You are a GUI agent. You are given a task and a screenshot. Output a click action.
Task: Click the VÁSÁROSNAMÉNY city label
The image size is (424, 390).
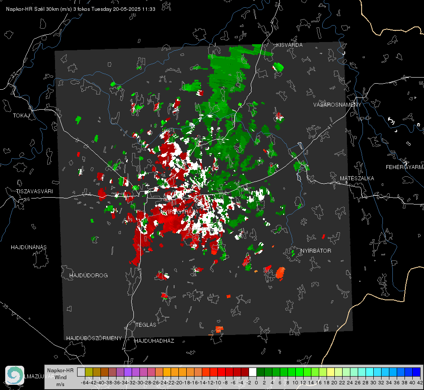pos(337,105)
